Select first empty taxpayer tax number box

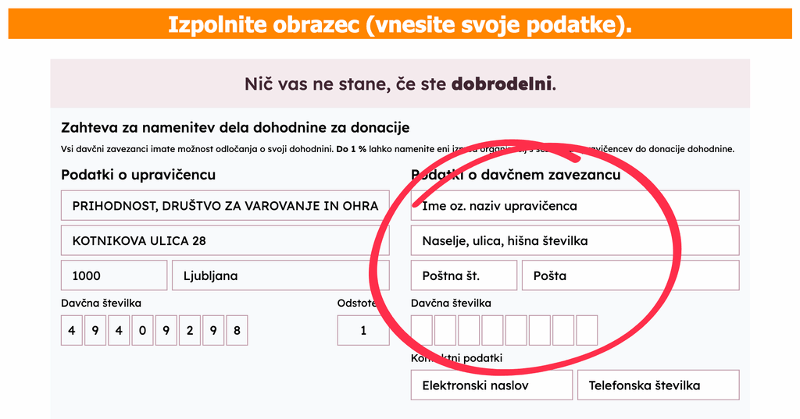point(422,330)
